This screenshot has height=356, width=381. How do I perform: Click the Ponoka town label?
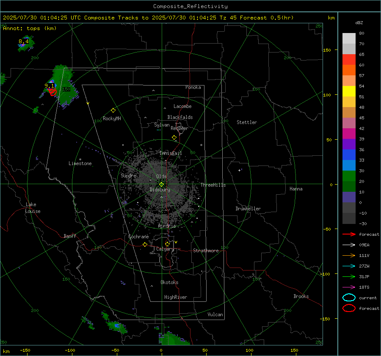tap(193, 87)
